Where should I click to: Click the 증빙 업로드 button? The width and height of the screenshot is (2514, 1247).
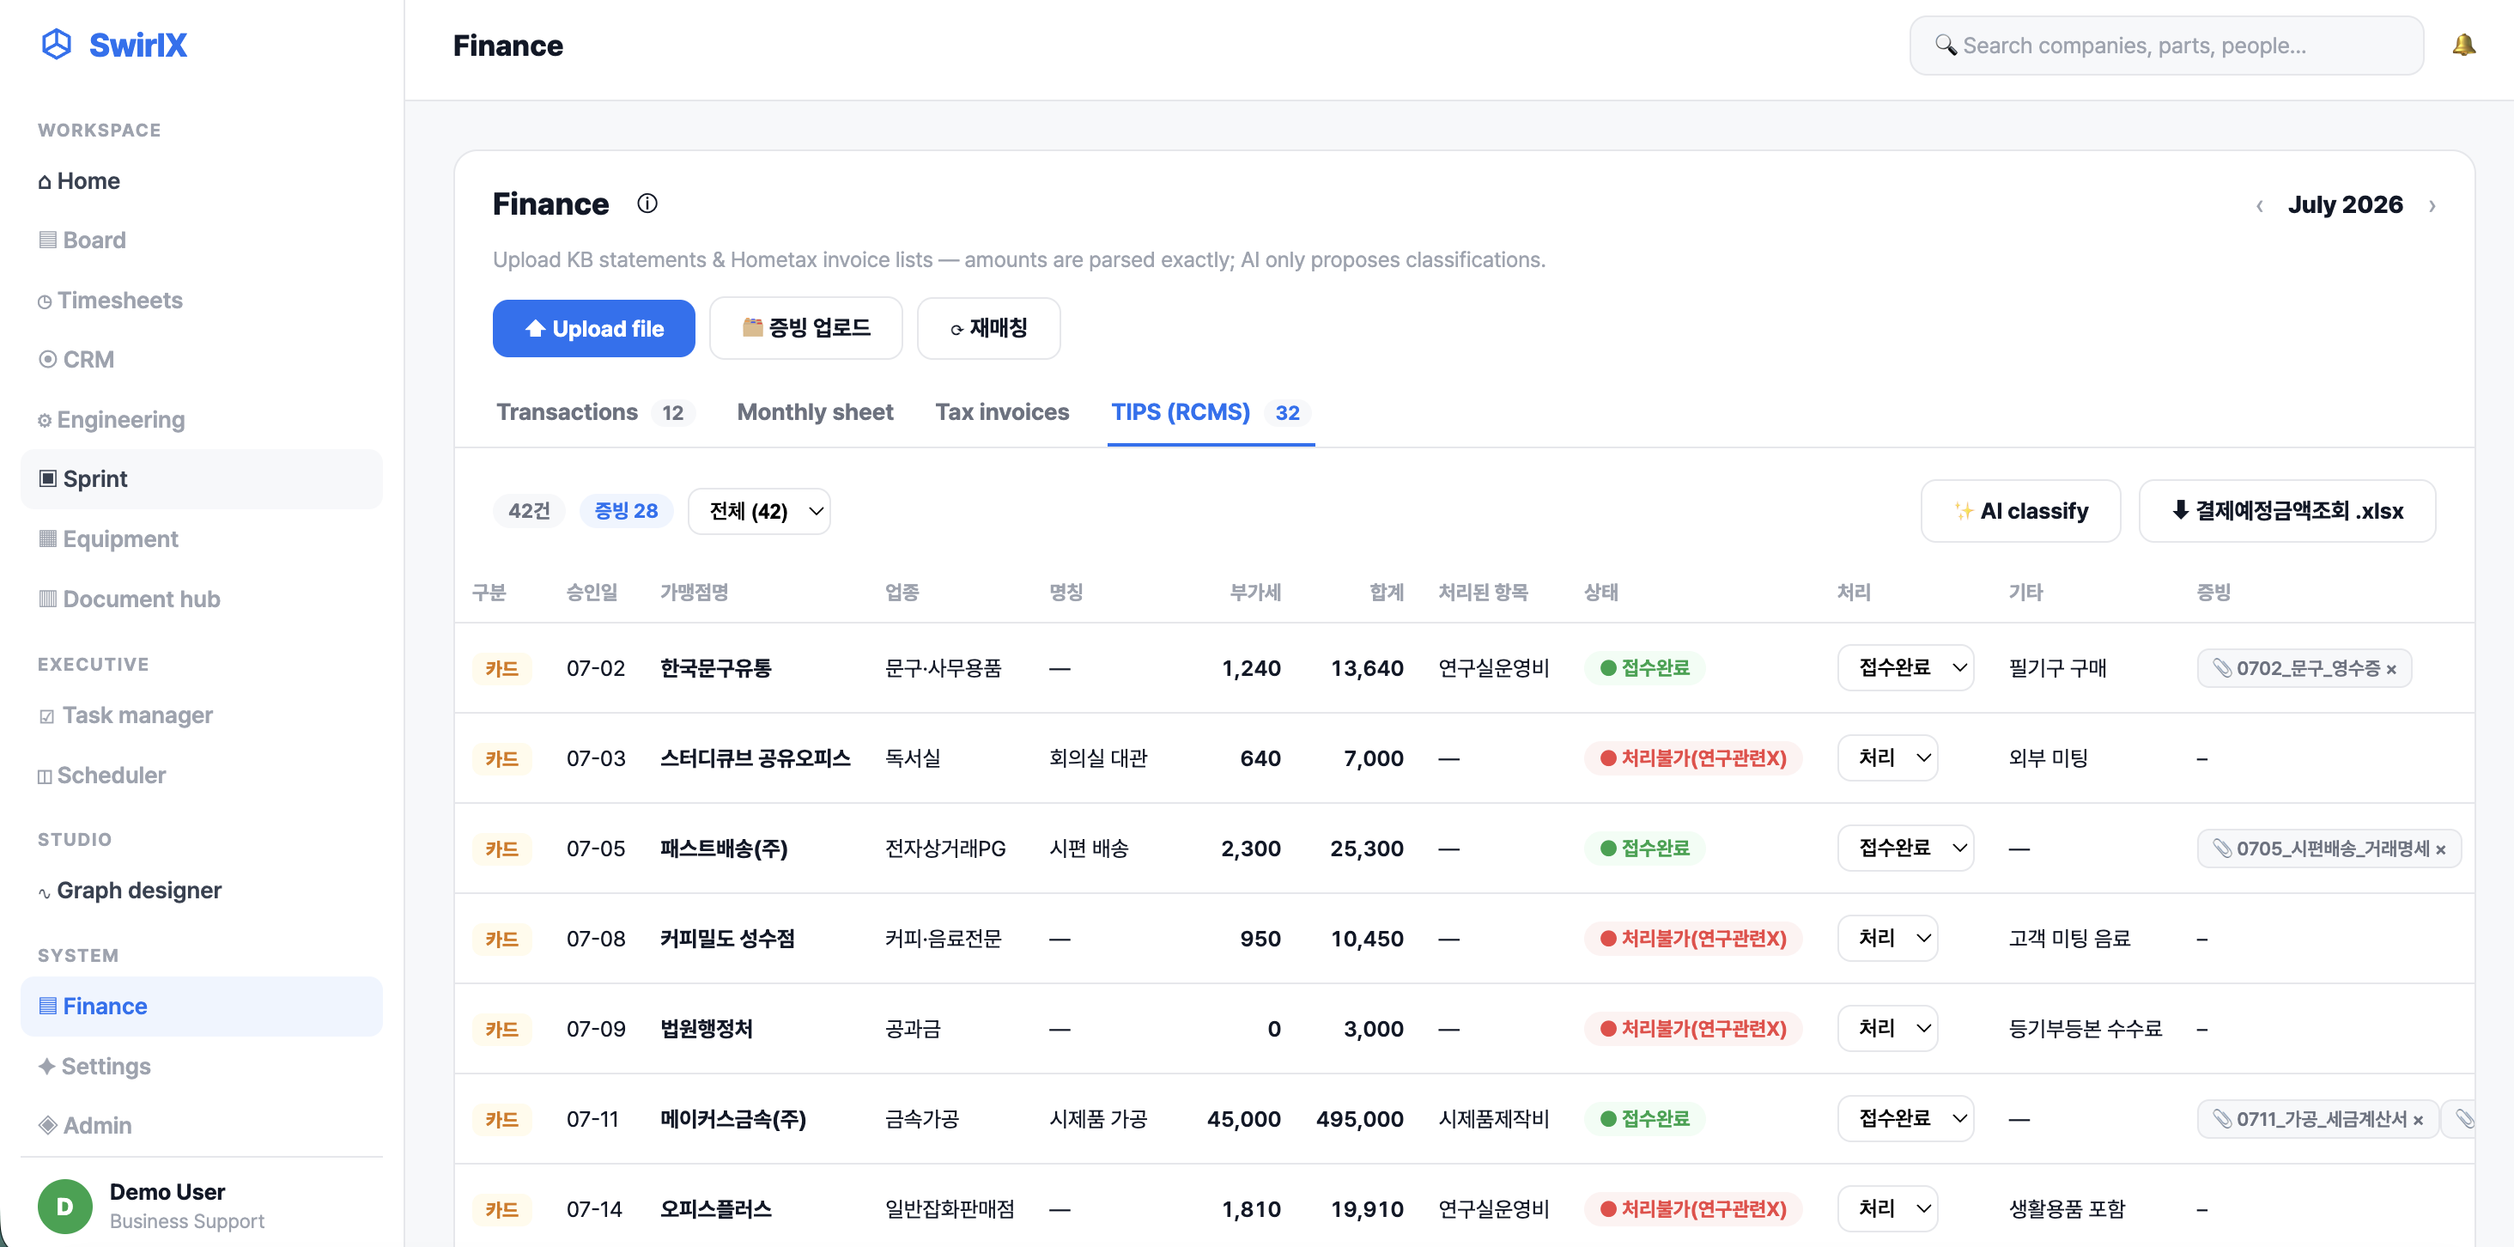point(805,328)
